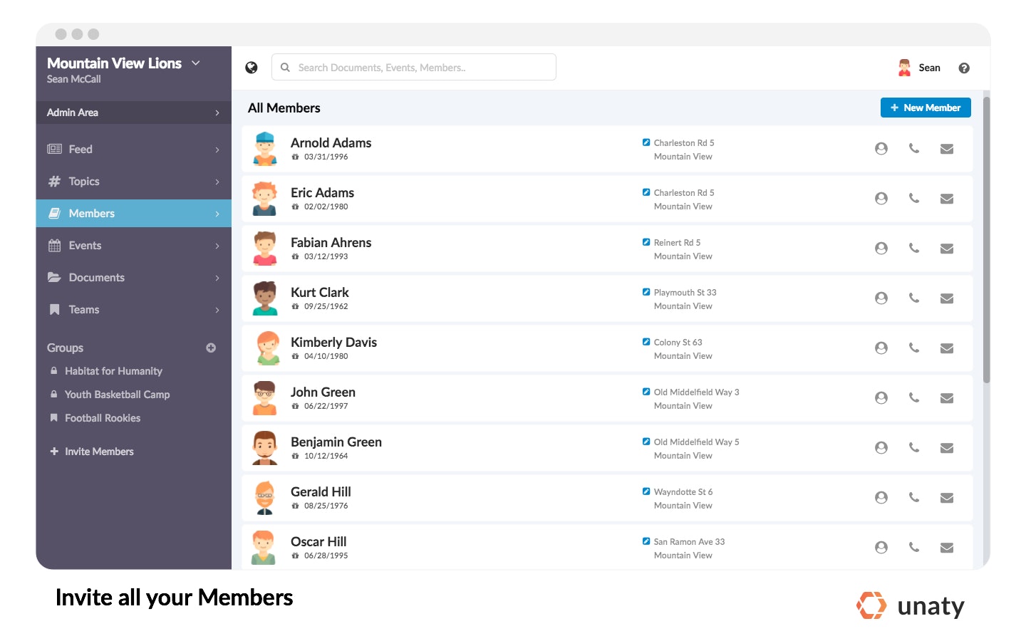The width and height of the screenshot is (1026, 641).
Task: Open the Feed section
Action: [134, 150]
